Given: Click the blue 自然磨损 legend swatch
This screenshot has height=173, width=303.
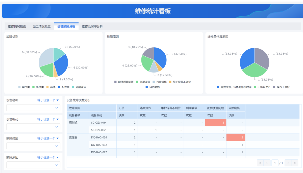Looking at the screenshot, I should coord(147,87).
